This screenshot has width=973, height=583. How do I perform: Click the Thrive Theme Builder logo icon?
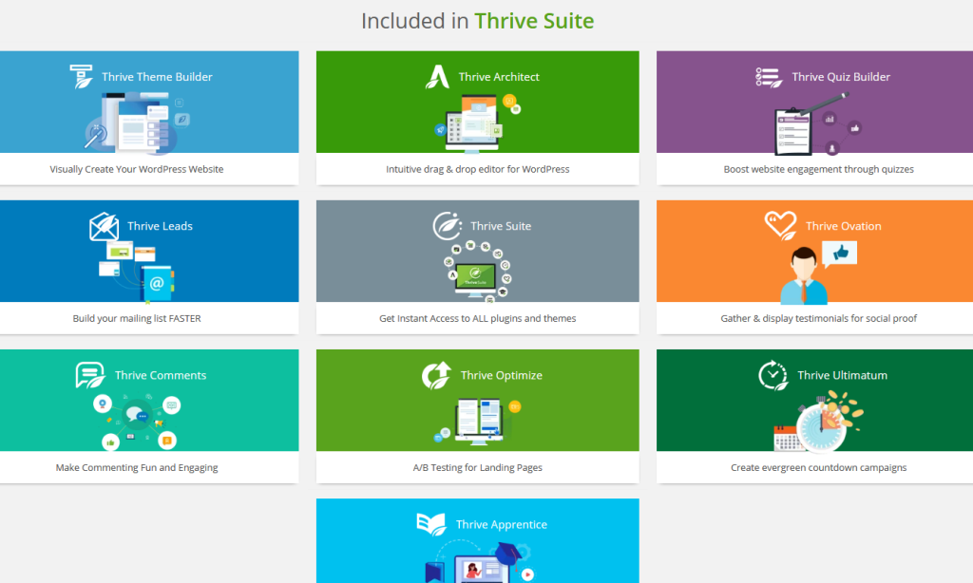[82, 76]
